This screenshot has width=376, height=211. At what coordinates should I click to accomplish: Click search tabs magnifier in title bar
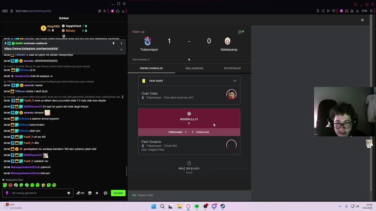coord(355,4)
